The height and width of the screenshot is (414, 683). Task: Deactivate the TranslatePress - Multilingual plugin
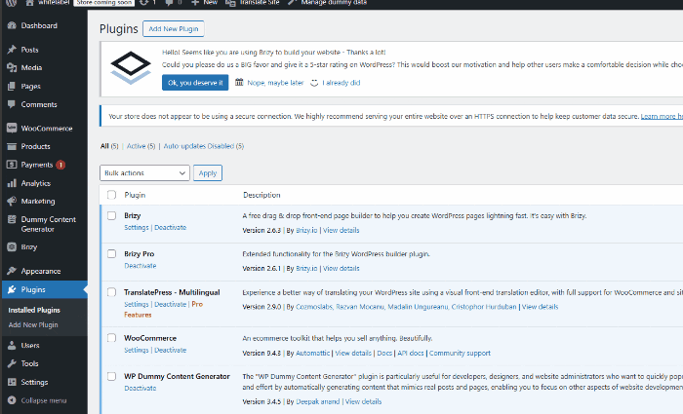coord(171,304)
